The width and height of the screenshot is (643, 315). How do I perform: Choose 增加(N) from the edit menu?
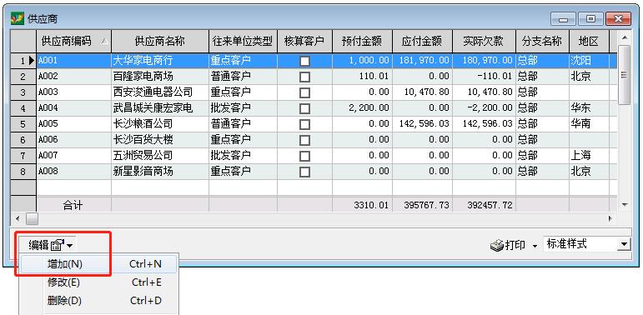point(98,265)
